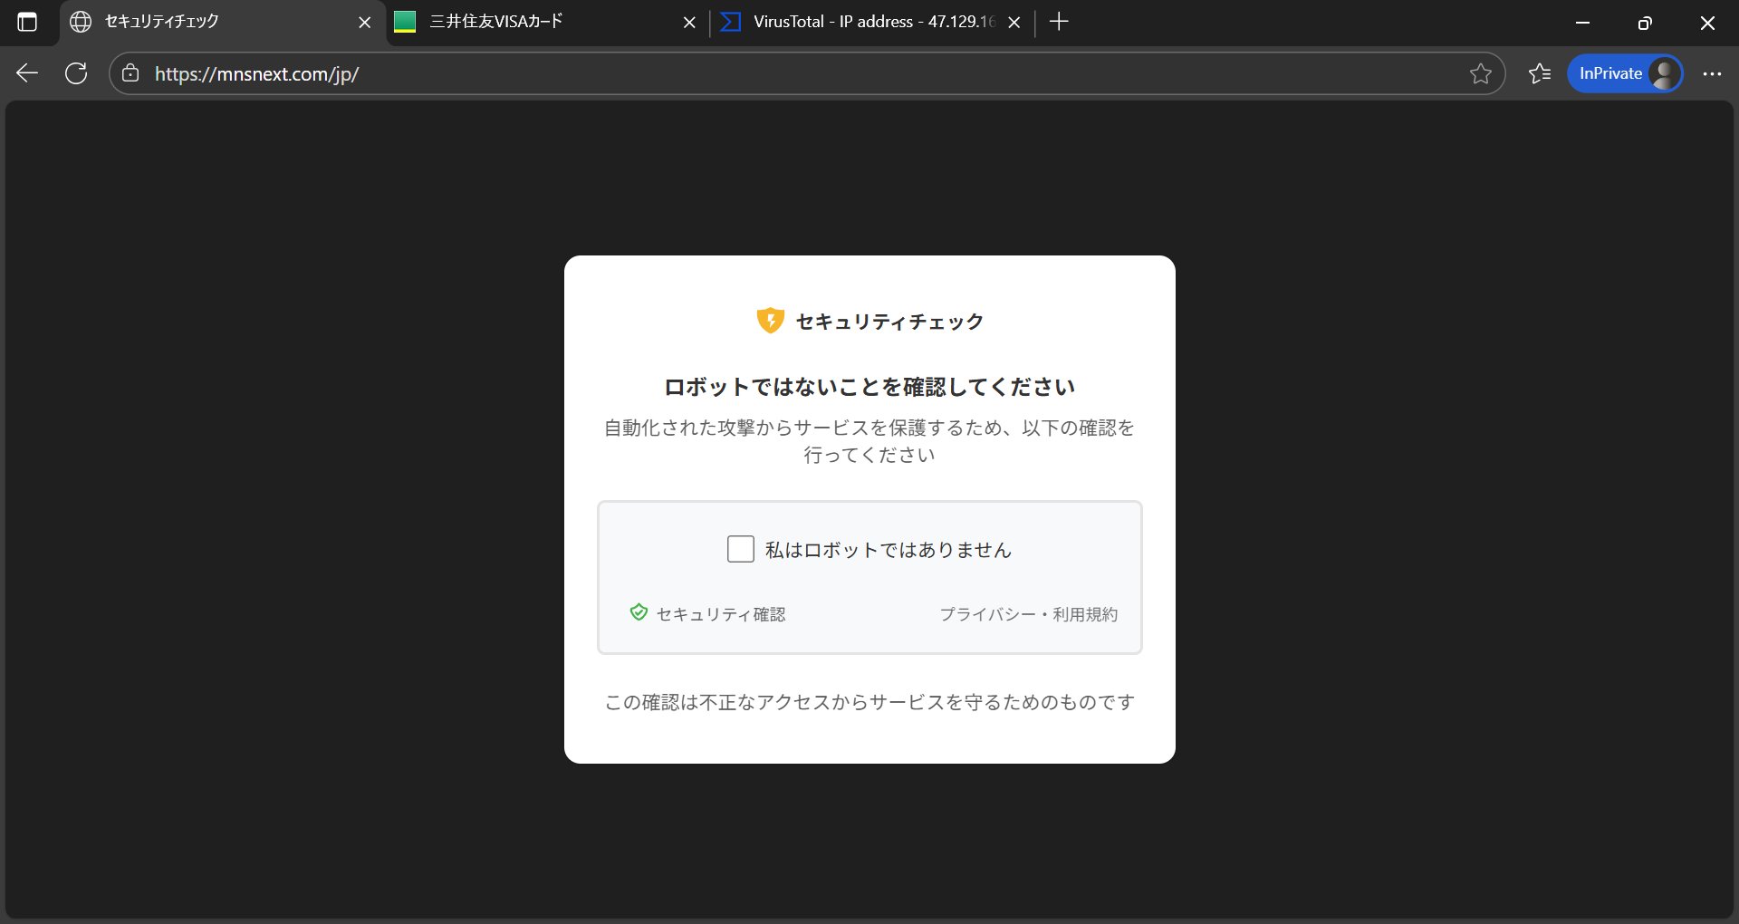This screenshot has height=924, width=1739.
Task: Click the site security lock icon in address bar
Action: click(130, 73)
